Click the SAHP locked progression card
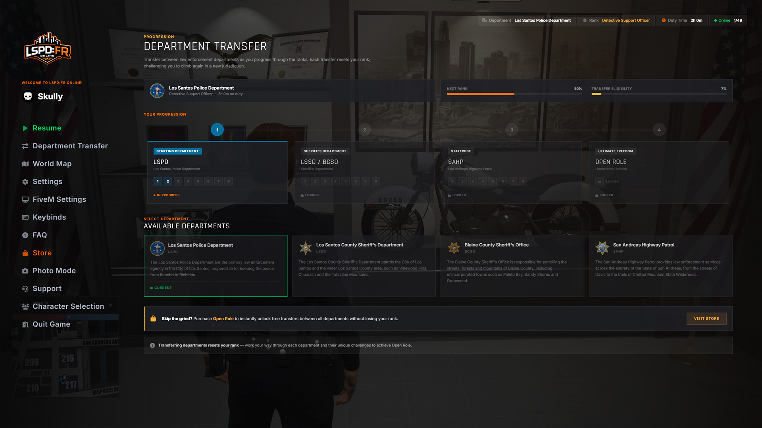 512,172
